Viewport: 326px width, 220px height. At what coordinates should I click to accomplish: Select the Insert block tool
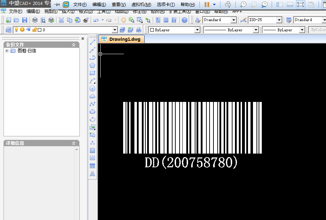pyautogui.click(x=92, y=127)
